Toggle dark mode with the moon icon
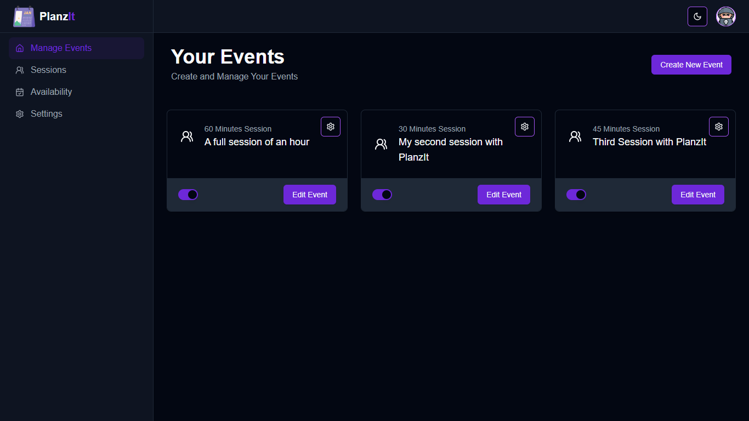Viewport: 749px width, 421px height. coord(697,16)
